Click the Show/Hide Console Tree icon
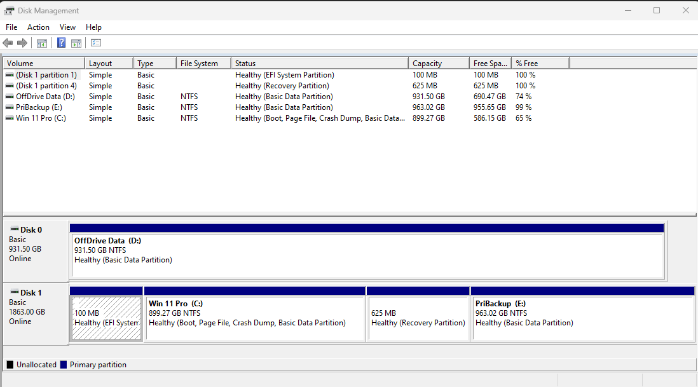This screenshot has height=387, width=698. click(42, 43)
